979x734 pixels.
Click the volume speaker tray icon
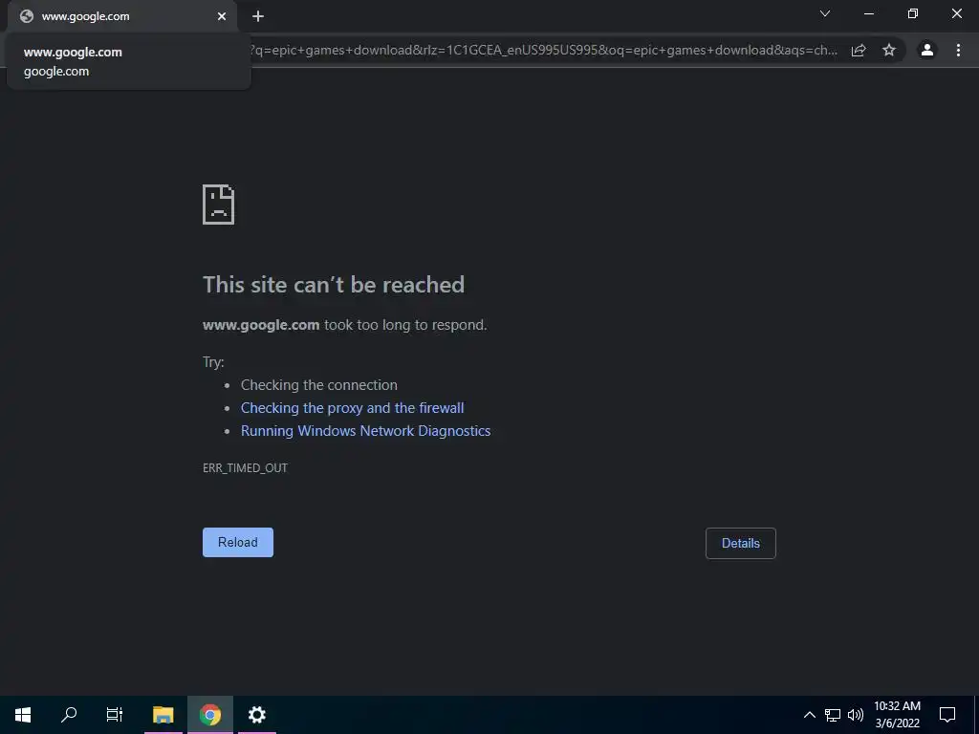pyautogui.click(x=856, y=715)
